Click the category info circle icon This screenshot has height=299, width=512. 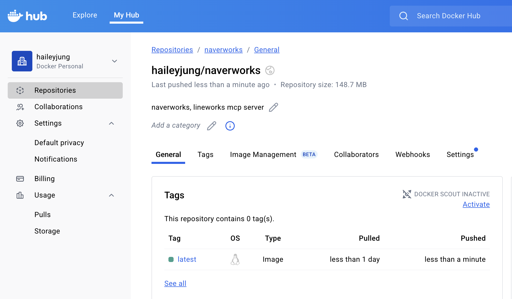point(230,126)
